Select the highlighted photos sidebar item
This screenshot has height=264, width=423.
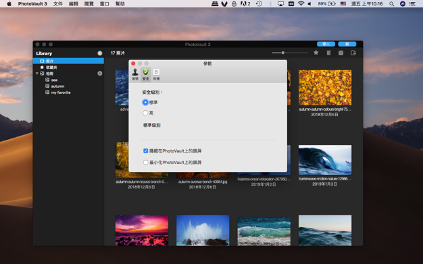pyautogui.click(x=68, y=61)
